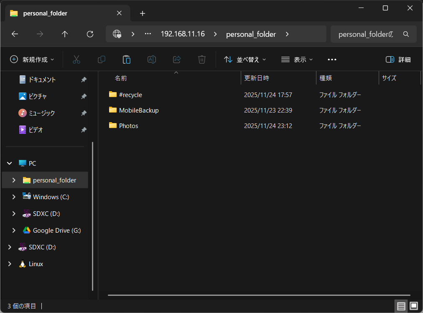Image resolution: width=423 pixels, height=313 pixels.
Task: Click the Cut scissors icon in toolbar
Action: pyautogui.click(x=76, y=59)
